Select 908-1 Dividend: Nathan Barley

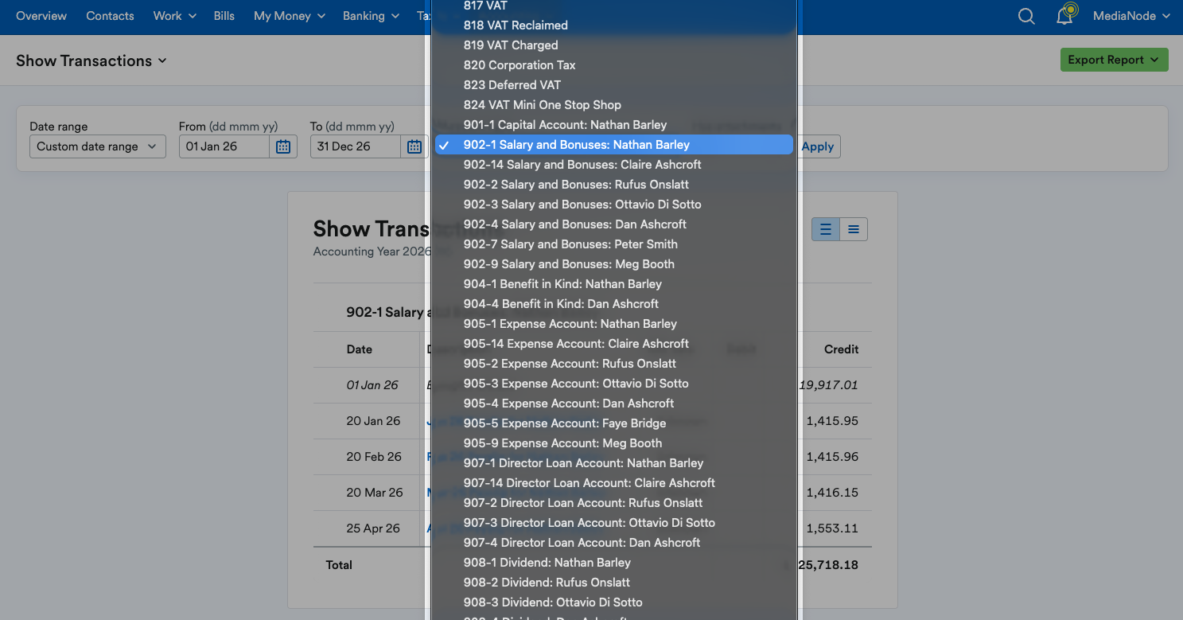click(614, 563)
